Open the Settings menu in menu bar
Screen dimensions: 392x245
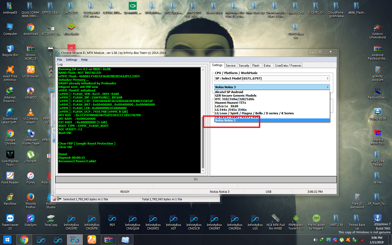[72, 60]
